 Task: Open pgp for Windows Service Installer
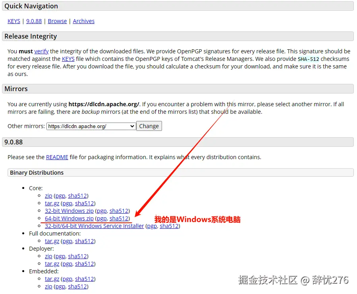152,226
